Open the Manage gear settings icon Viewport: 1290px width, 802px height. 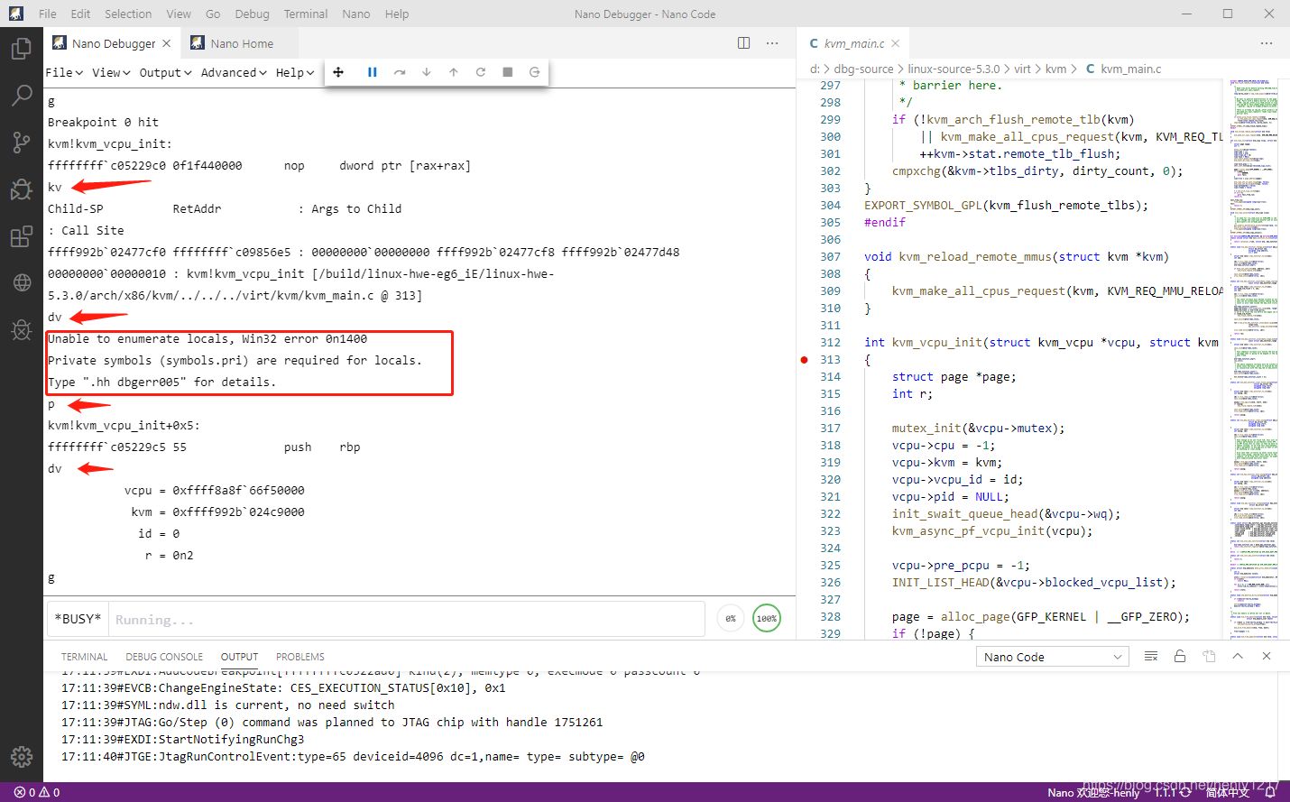22,757
